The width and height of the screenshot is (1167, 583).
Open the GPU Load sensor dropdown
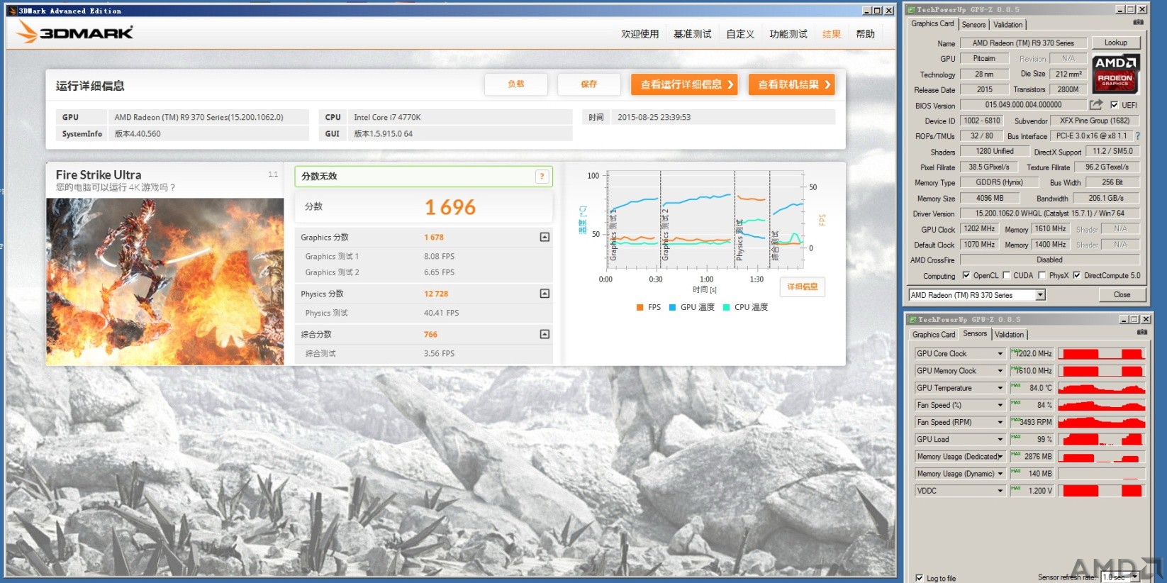(x=1000, y=439)
